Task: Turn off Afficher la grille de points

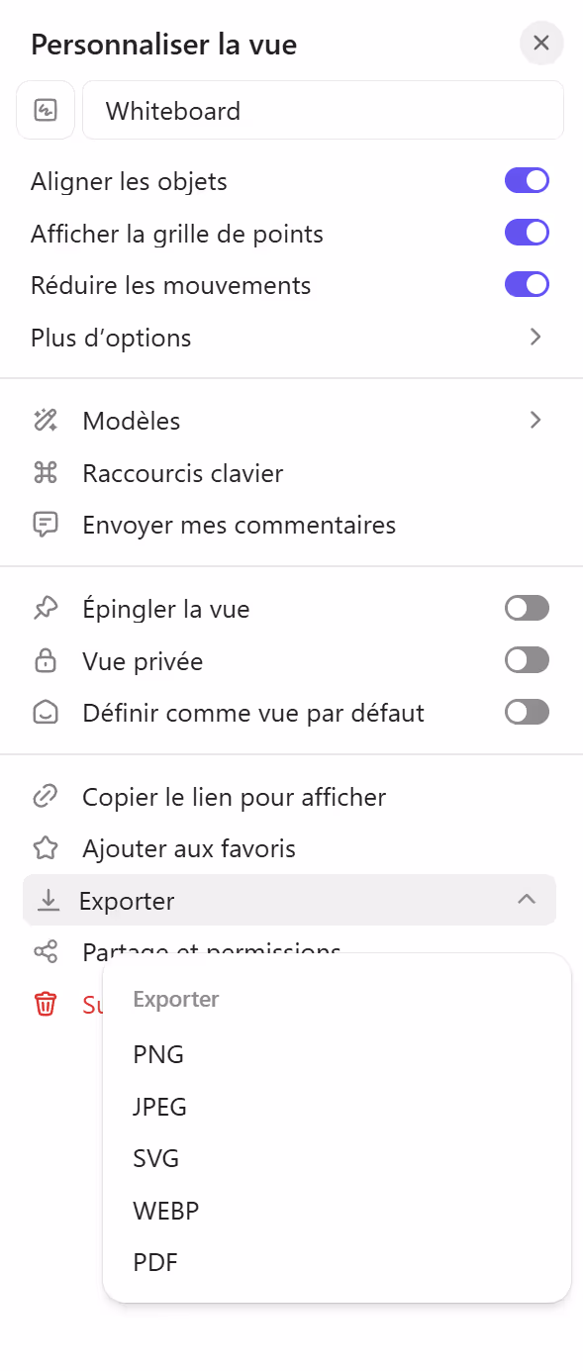Action: pos(527,233)
